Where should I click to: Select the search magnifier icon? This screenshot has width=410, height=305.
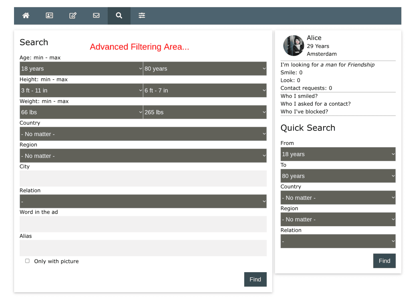click(x=119, y=16)
